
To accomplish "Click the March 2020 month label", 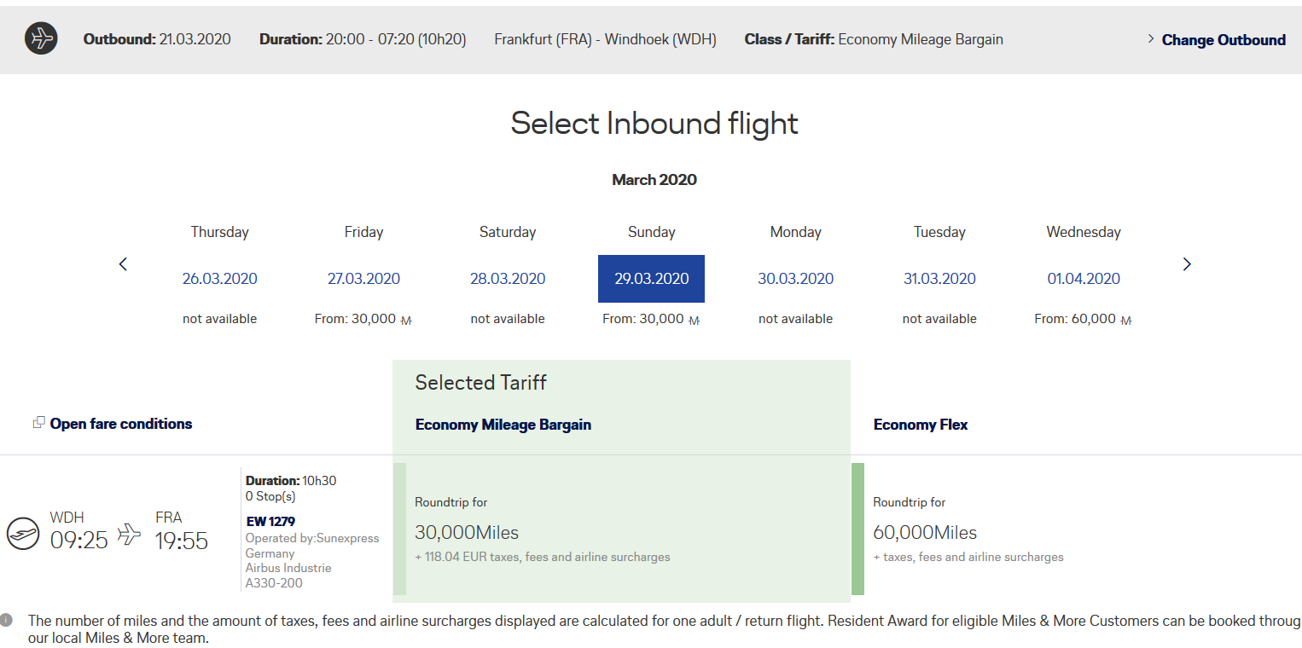I will 654,180.
